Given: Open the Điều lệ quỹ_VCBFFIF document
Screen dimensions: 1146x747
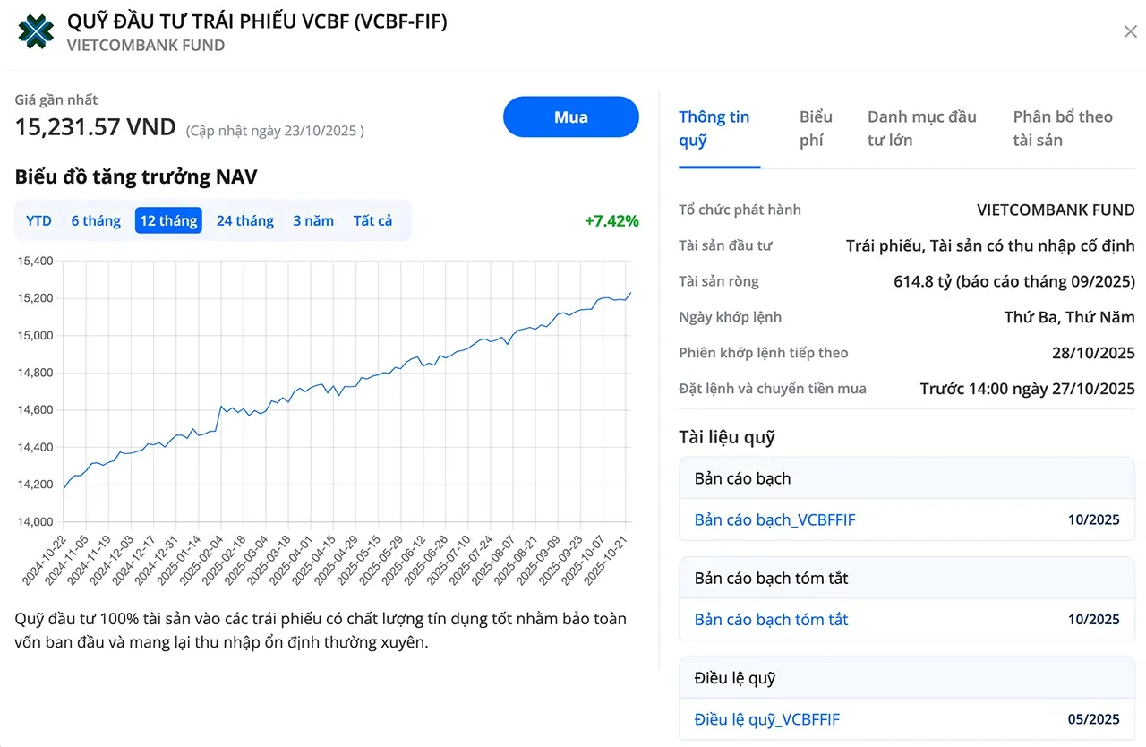Looking at the screenshot, I should point(766,719).
